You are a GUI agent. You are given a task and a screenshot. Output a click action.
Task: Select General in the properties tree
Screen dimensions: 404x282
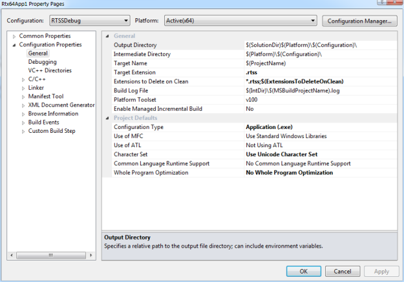[37, 53]
